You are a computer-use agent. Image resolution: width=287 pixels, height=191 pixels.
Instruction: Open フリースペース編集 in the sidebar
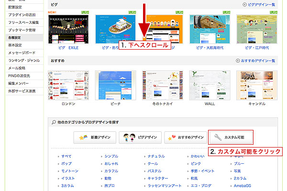[23, 22]
